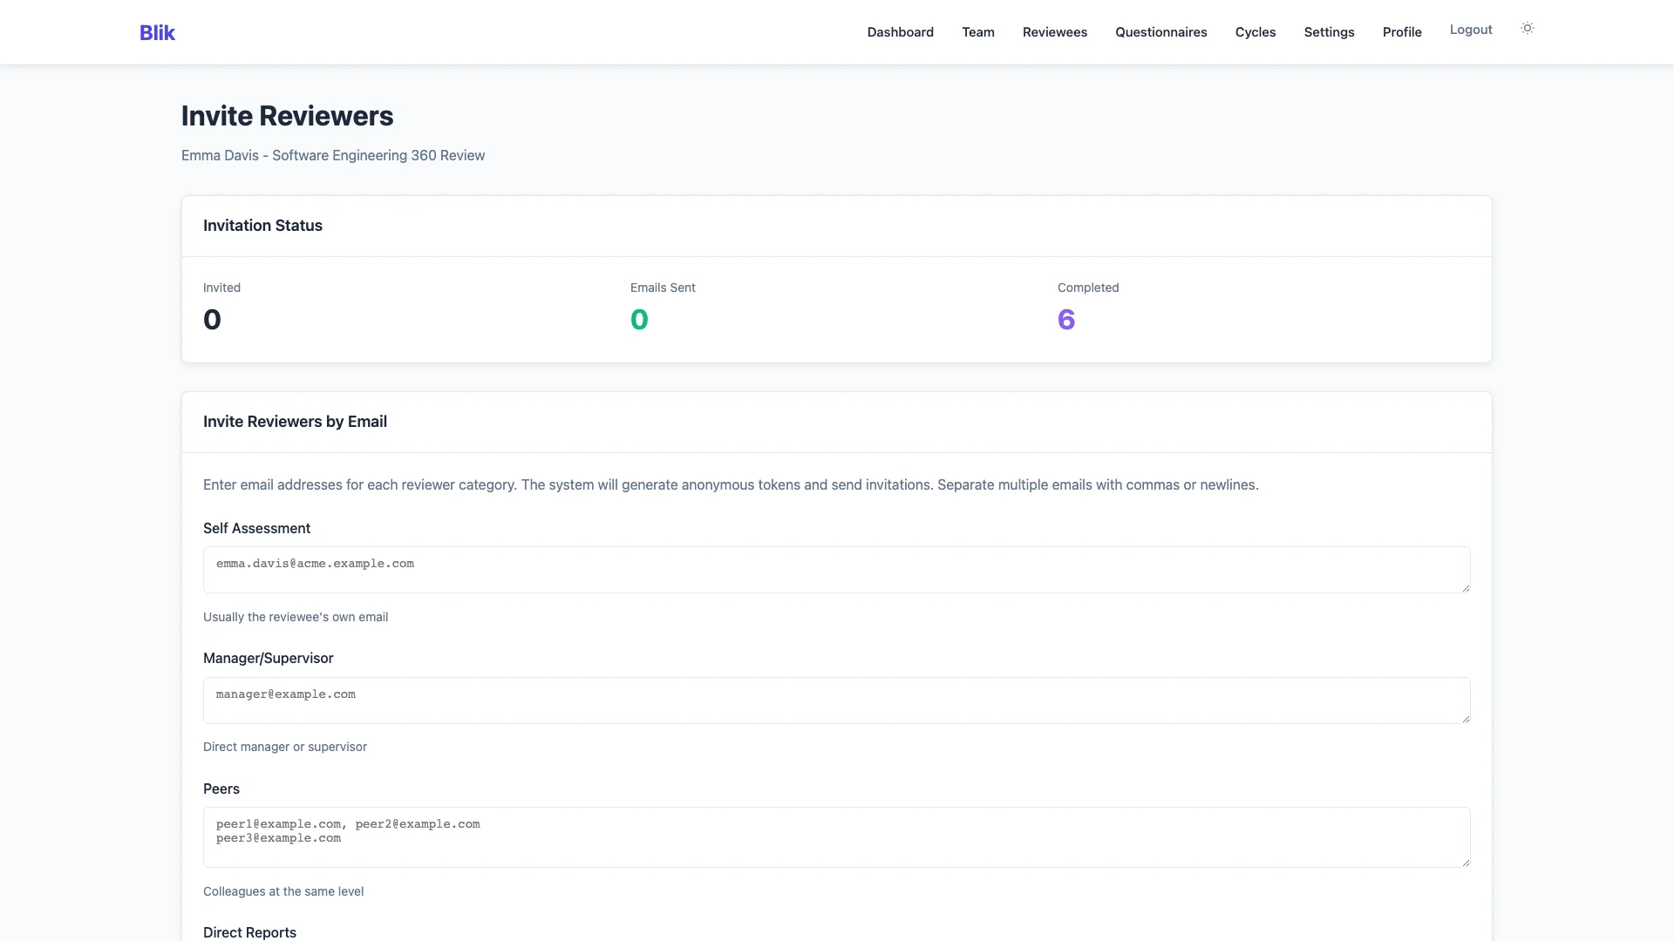
Task: Click the 'Enter email addresses' instruction paragraph
Action: [x=731, y=485]
